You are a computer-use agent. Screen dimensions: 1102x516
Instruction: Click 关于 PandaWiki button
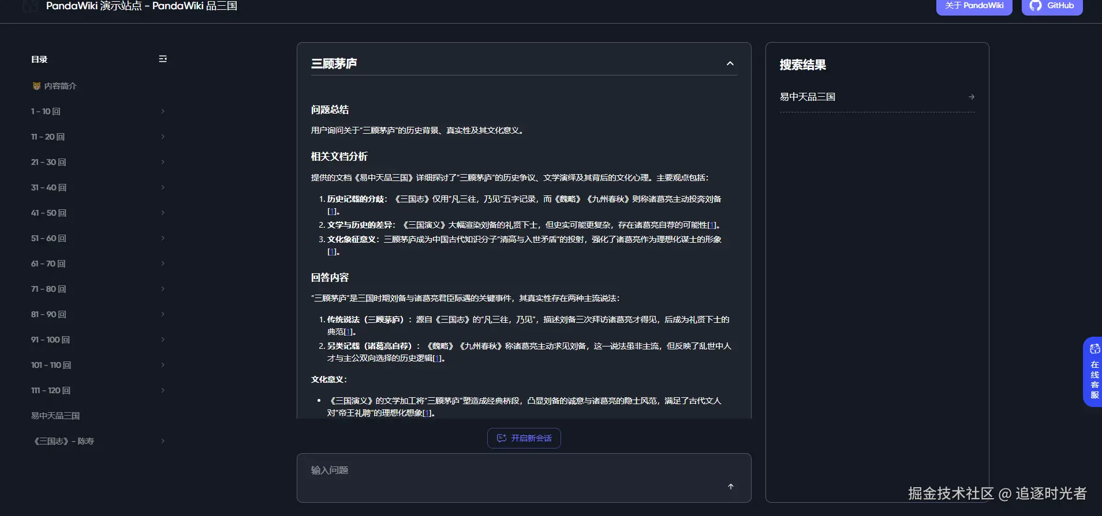point(974,6)
